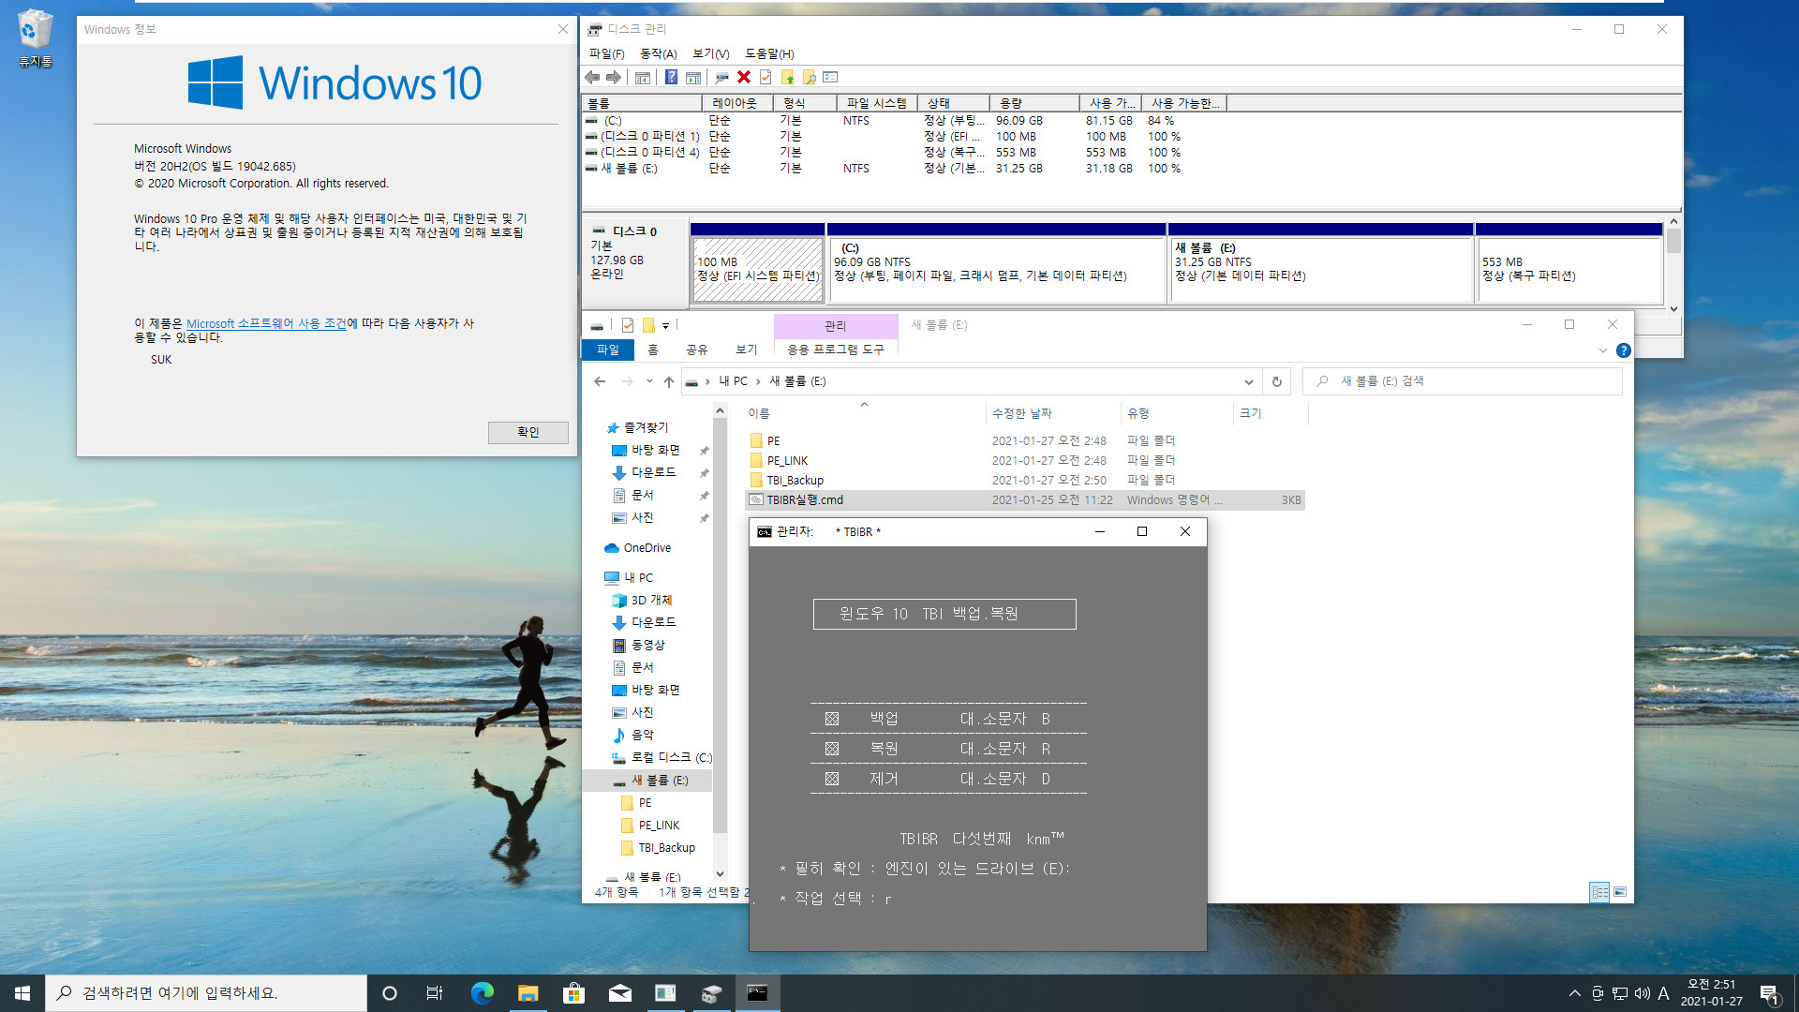Click Explorer quick access properties icon

pyautogui.click(x=628, y=325)
